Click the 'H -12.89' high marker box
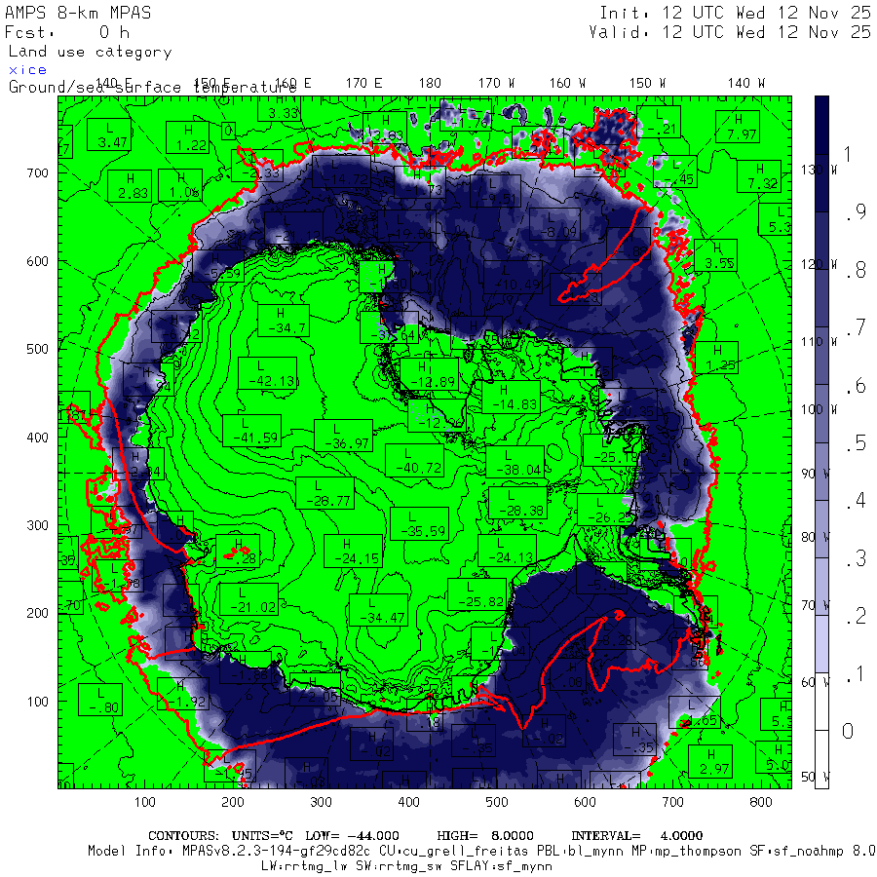The width and height of the screenshot is (877, 877). coord(430,374)
